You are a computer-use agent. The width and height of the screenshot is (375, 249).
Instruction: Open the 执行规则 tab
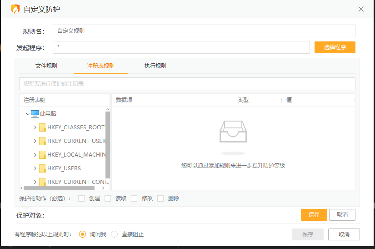click(x=155, y=66)
